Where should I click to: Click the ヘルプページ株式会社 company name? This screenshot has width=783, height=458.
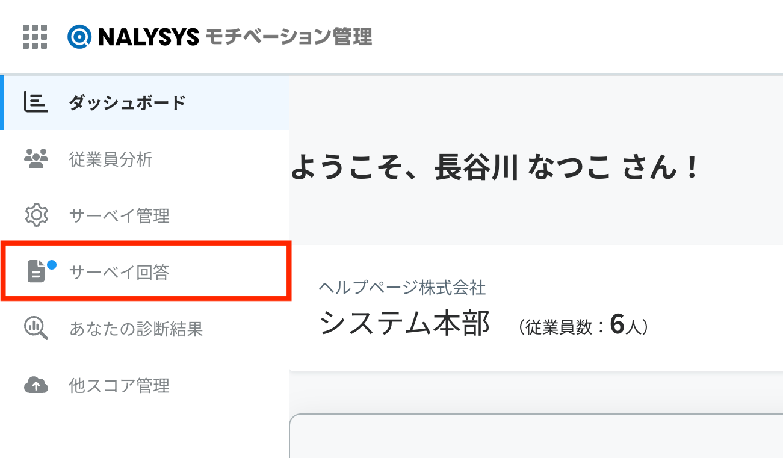402,288
